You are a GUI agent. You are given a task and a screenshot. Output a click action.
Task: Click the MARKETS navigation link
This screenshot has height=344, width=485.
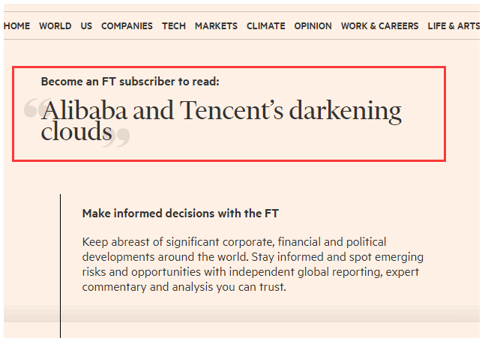[216, 25]
